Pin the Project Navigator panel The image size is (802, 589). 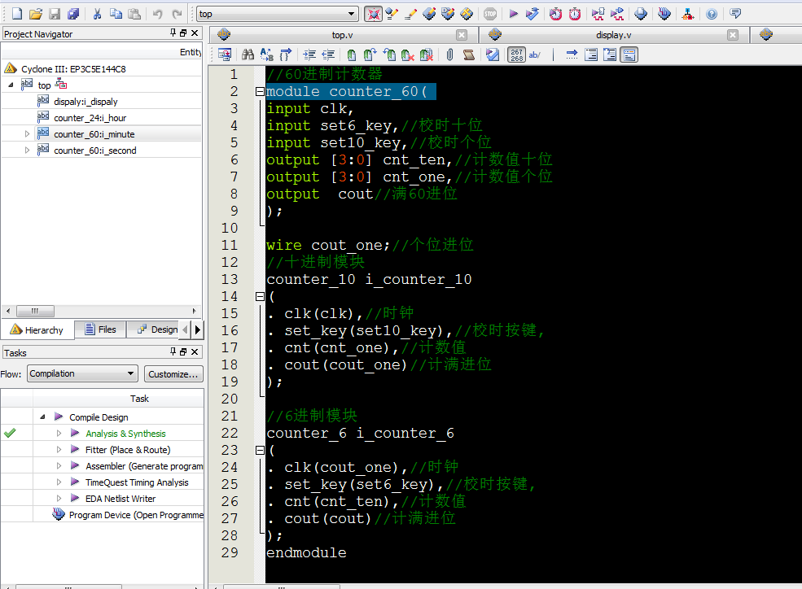coord(173,33)
